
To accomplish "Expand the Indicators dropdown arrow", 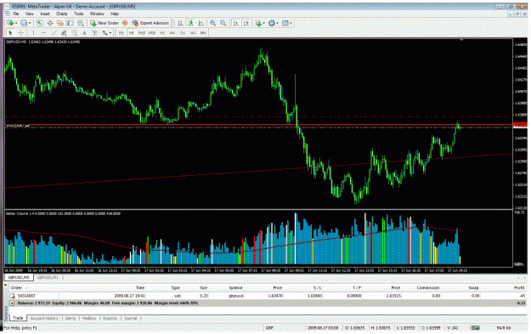I will 264,23.
